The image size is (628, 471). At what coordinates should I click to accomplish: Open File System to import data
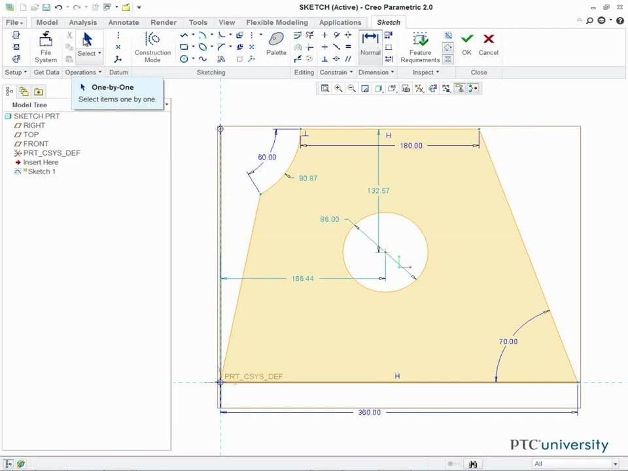45,47
